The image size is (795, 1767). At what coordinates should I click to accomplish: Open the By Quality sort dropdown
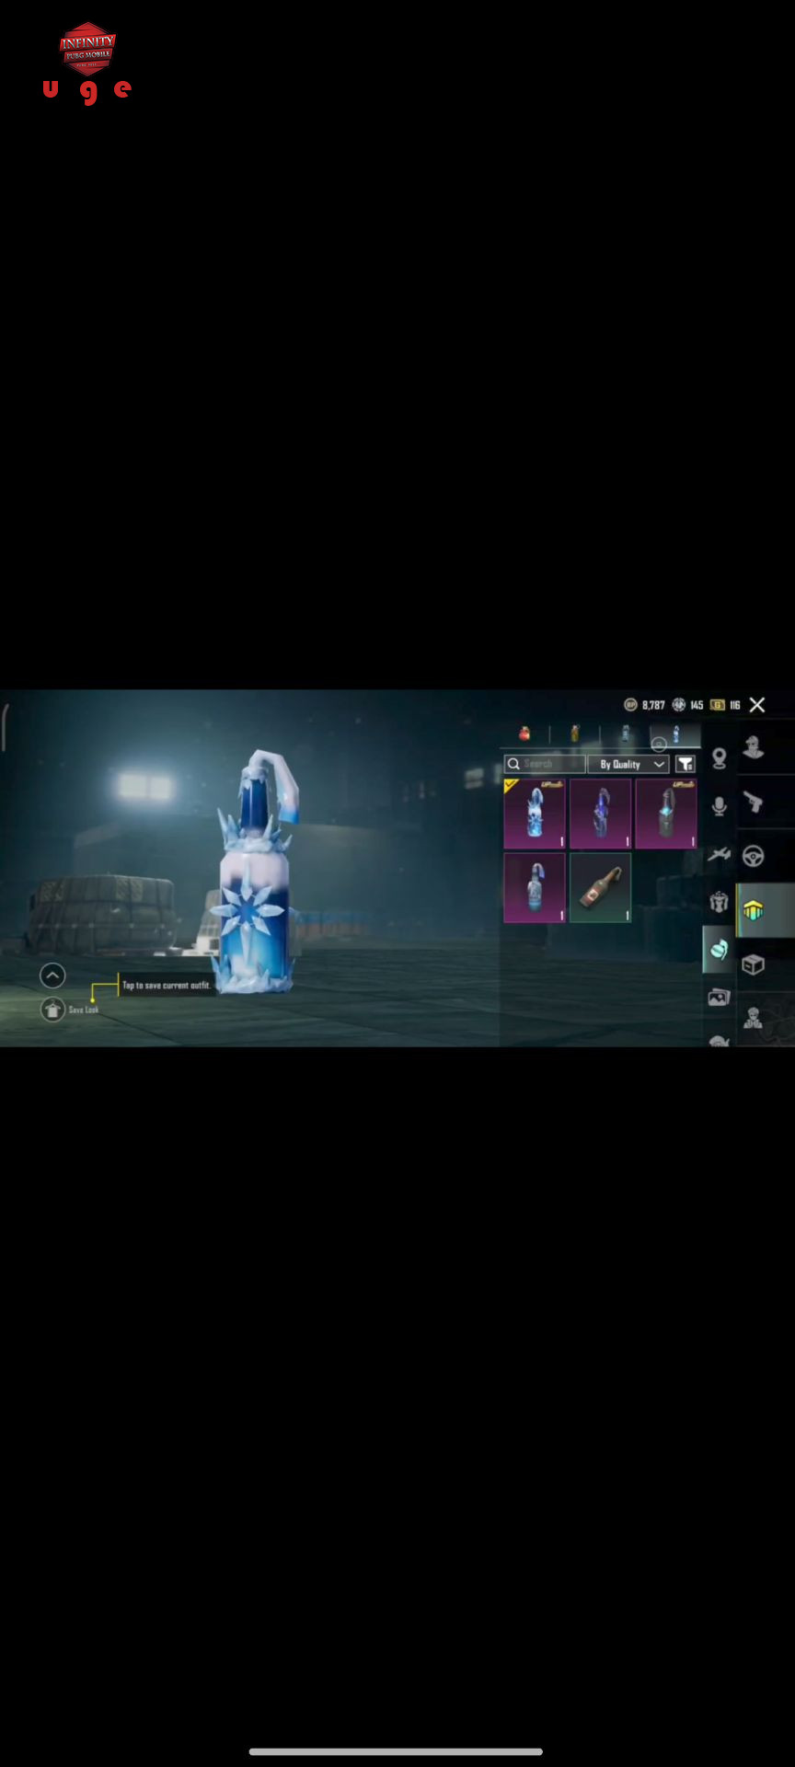click(628, 764)
